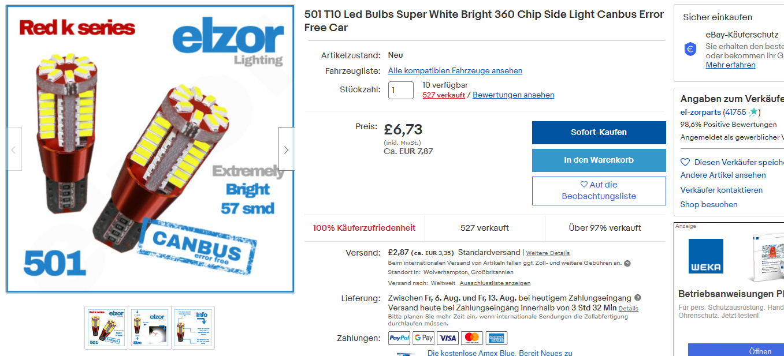784x356 pixels.
Task: Click the eBay-Käuferschutz euro shield icon
Action: [690, 49]
